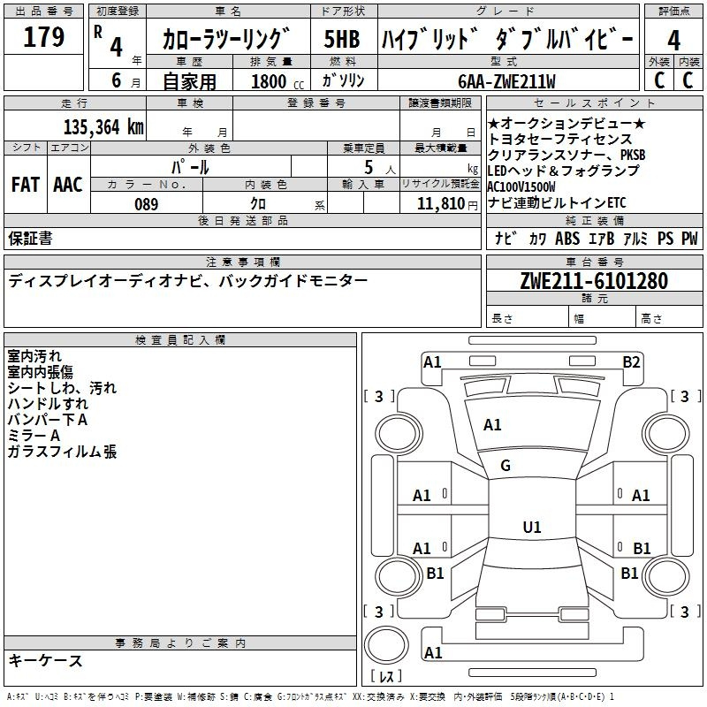Click the spare tire circle icon
This screenshot has width=707, height=707.
386,645
